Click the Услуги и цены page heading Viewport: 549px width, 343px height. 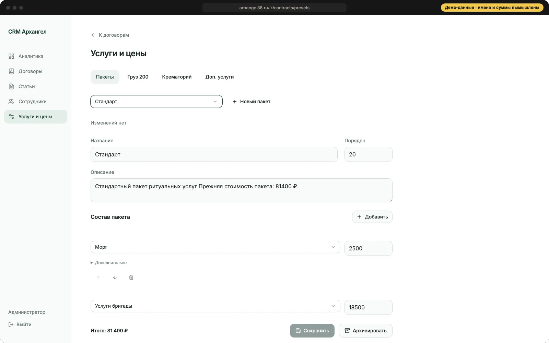tap(119, 54)
